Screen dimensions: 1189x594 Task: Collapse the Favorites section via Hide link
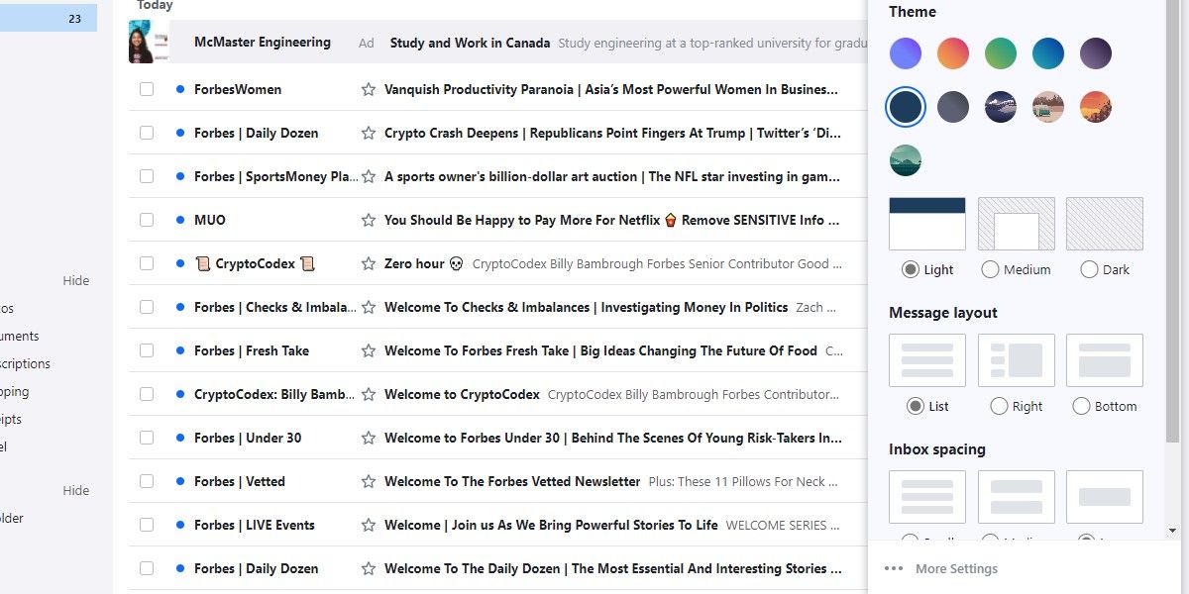(x=75, y=280)
